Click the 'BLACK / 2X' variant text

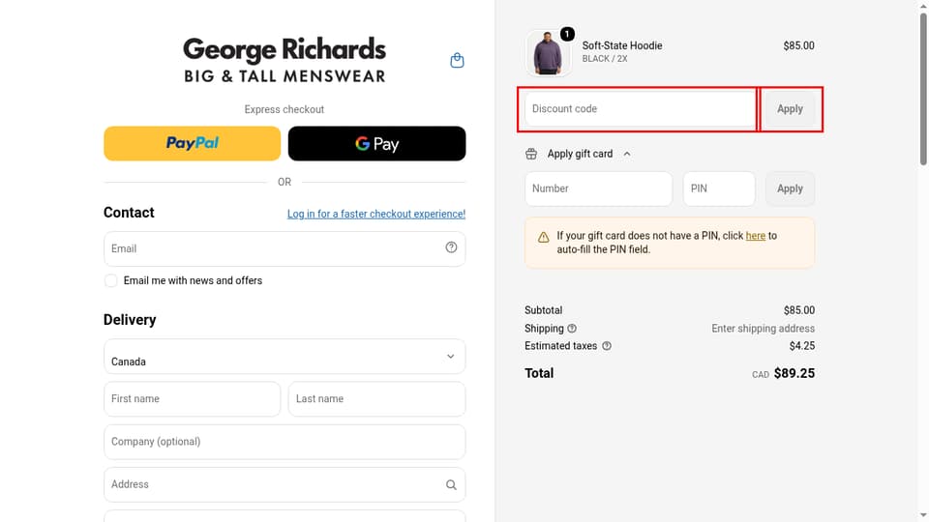(604, 59)
